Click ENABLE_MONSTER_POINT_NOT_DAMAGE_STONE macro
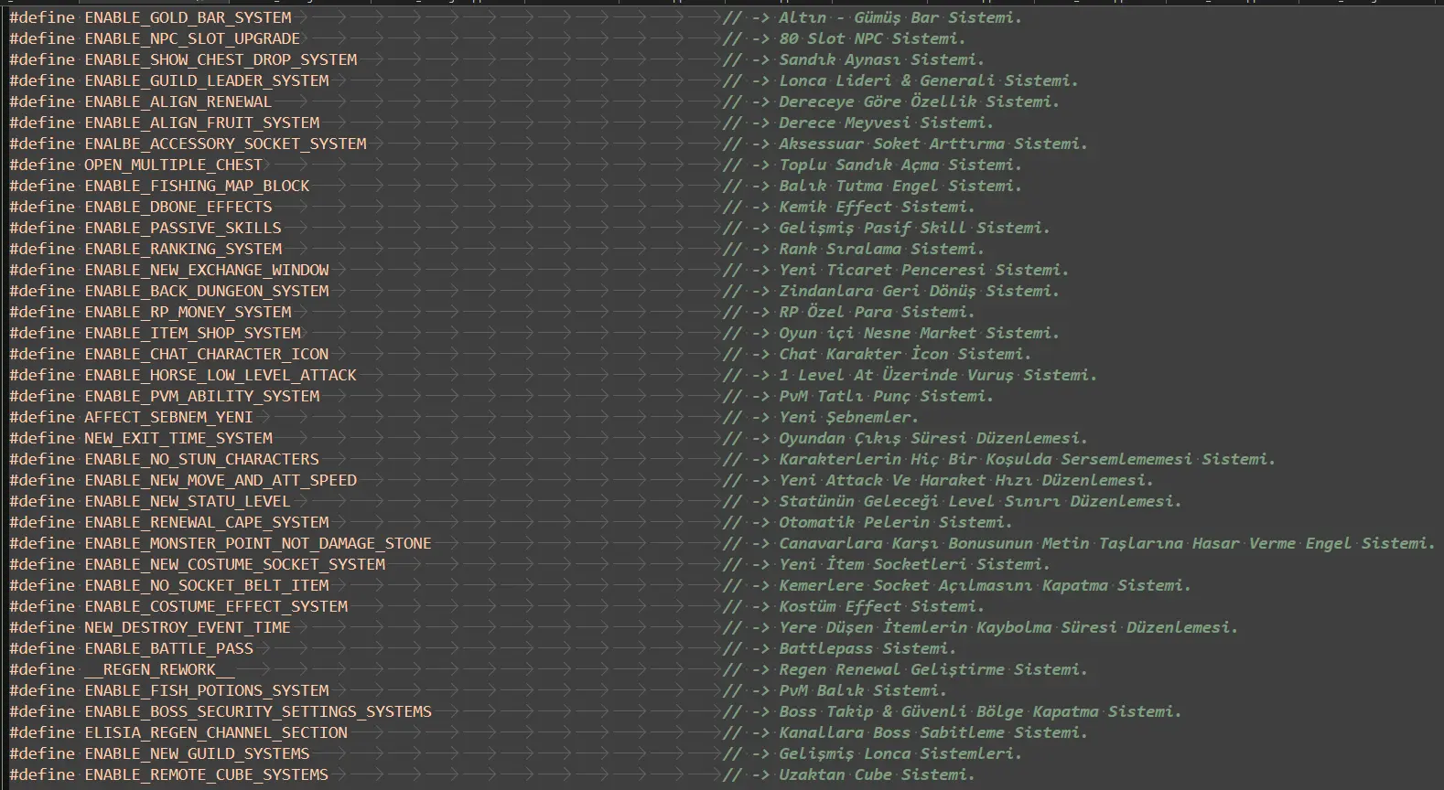The height and width of the screenshot is (790, 1444). pos(258,543)
